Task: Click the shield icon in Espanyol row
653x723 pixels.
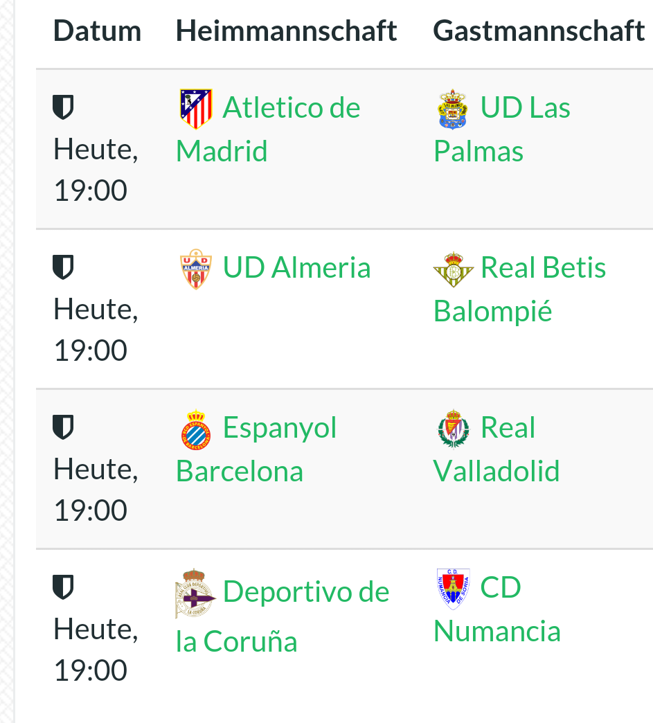Action: coord(63,427)
